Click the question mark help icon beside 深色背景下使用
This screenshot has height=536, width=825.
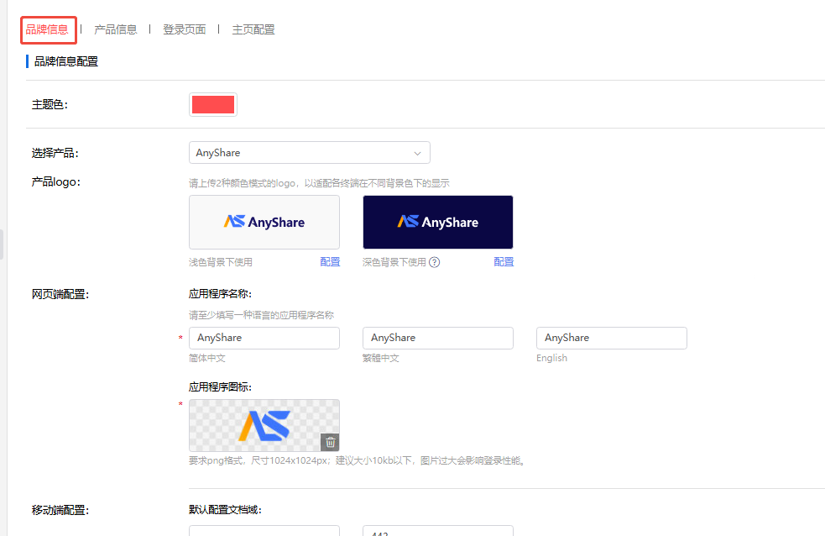435,261
